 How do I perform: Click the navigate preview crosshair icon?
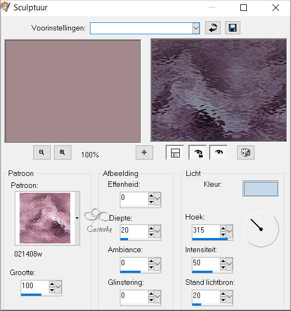click(x=144, y=153)
